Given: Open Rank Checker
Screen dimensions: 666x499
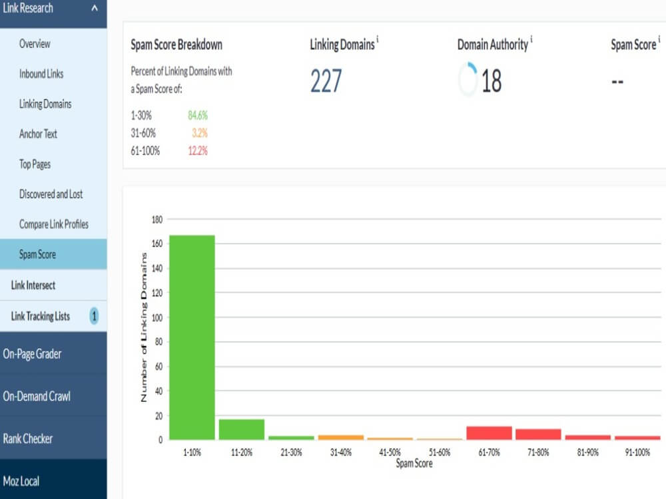Looking at the screenshot, I should click(x=28, y=438).
